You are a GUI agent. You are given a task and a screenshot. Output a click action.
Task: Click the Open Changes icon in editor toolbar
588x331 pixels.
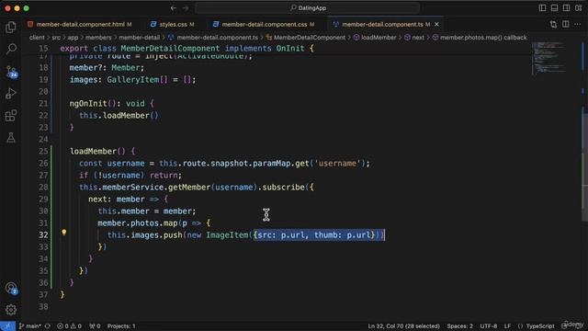[553, 25]
